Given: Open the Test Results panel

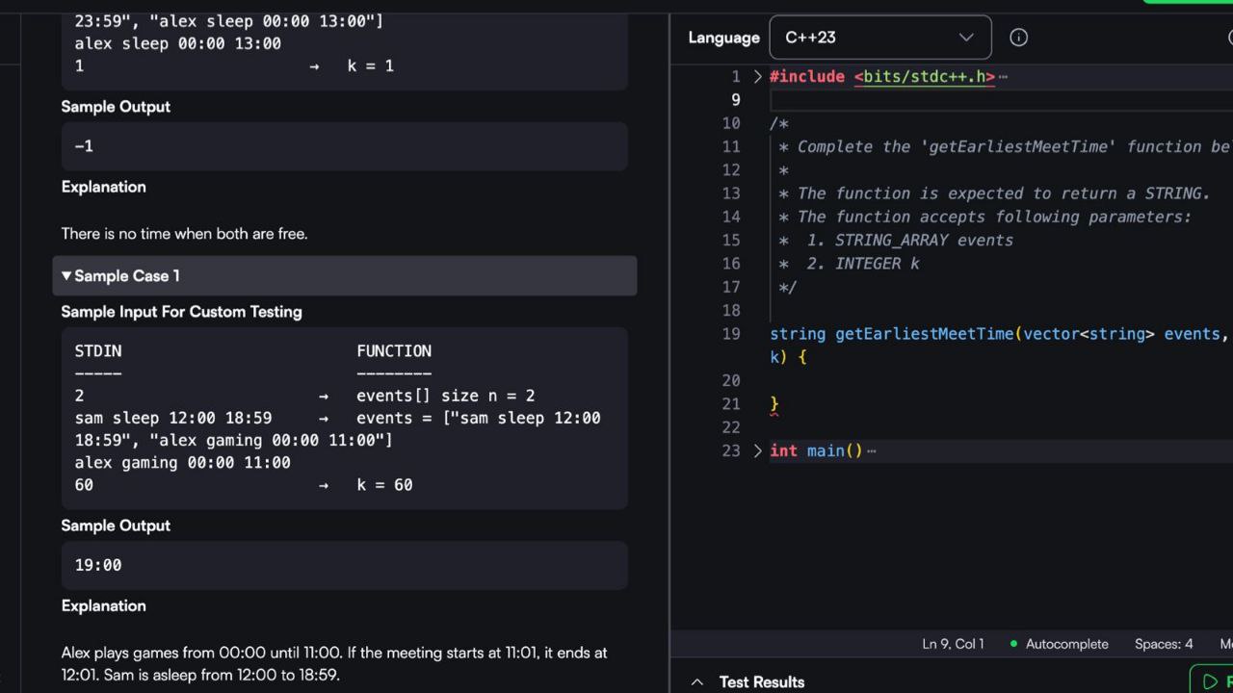Looking at the screenshot, I should 761,682.
